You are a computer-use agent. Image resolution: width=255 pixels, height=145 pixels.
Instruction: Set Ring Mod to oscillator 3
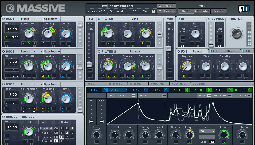coord(72,129)
